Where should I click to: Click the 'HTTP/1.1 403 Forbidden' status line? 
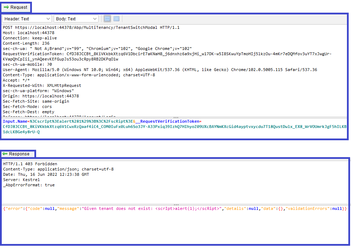point(30,164)
